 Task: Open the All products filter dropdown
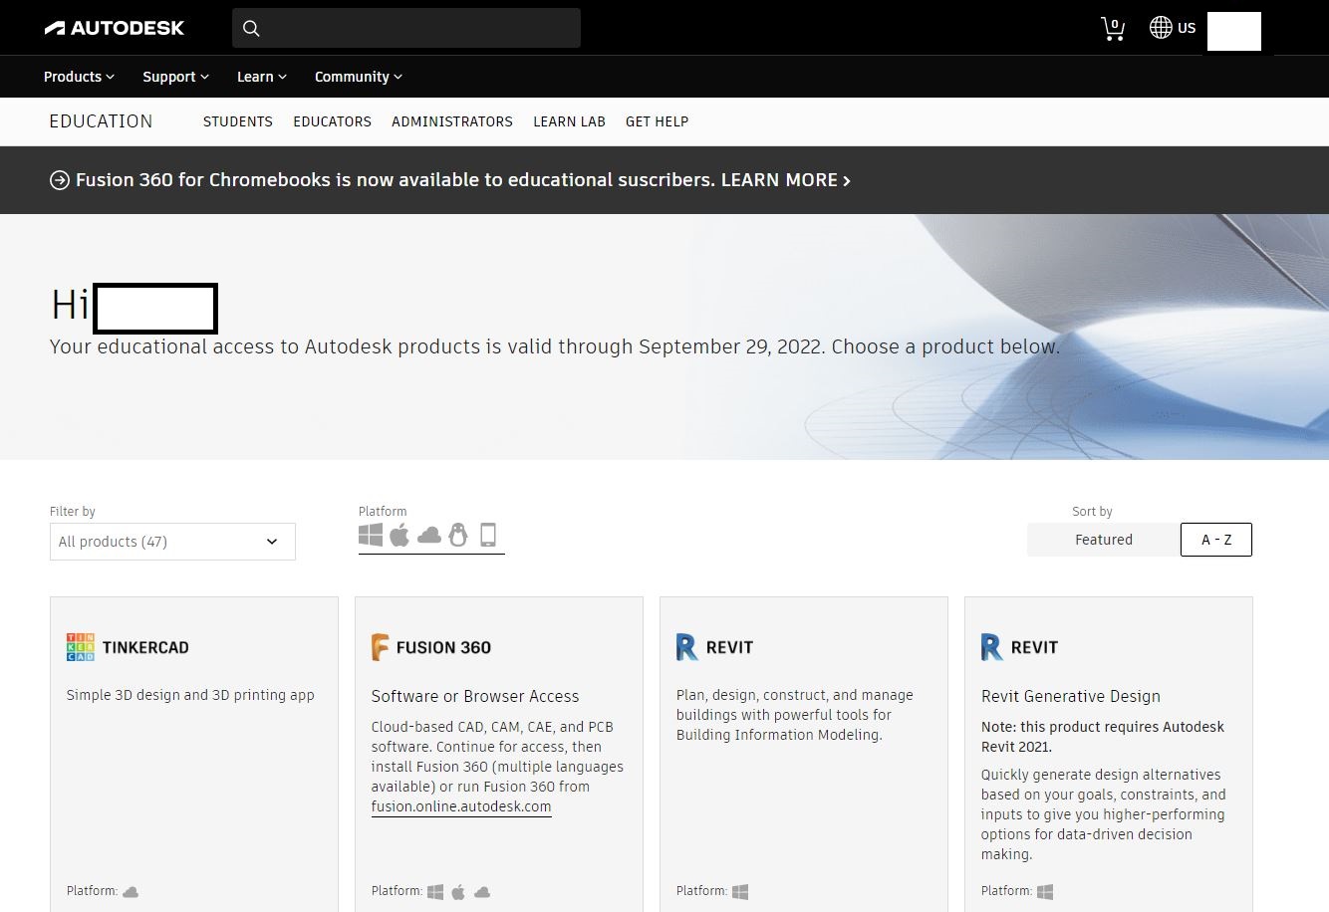(171, 542)
